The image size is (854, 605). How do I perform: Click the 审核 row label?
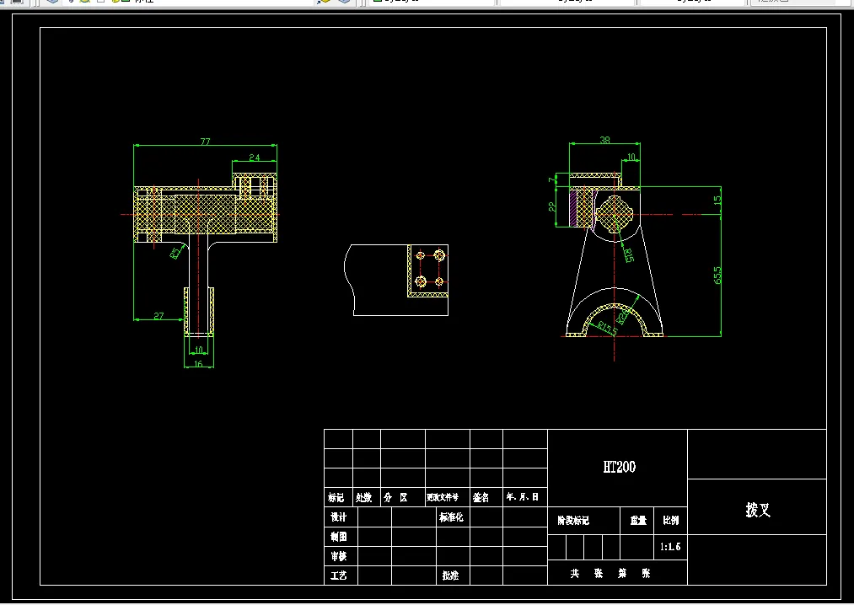pyautogui.click(x=339, y=556)
